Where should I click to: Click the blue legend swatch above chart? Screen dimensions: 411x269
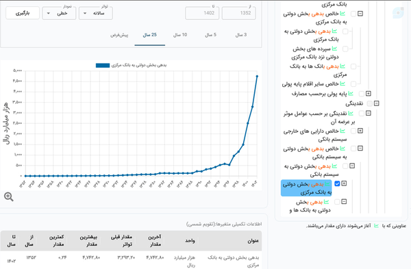[103, 66]
